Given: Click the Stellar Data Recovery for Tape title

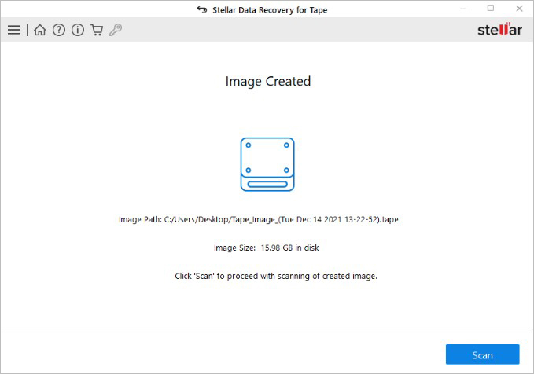Looking at the screenshot, I should pos(271,9).
